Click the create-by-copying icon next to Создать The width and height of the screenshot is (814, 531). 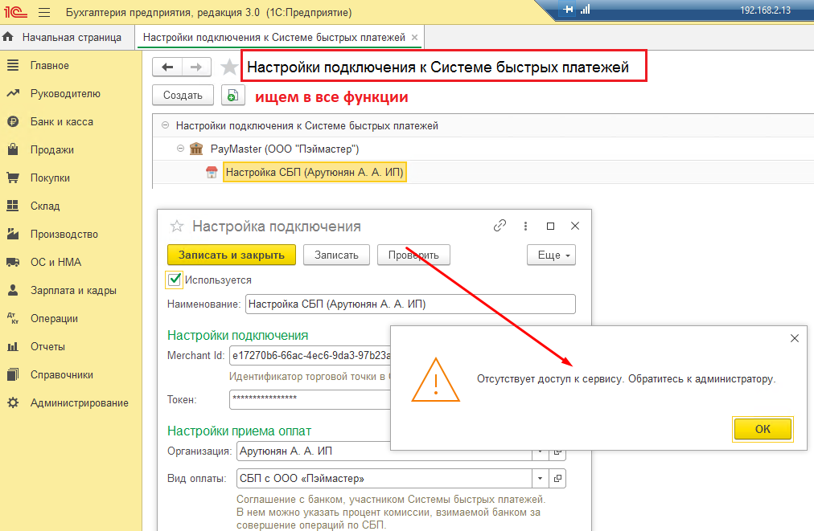233,95
